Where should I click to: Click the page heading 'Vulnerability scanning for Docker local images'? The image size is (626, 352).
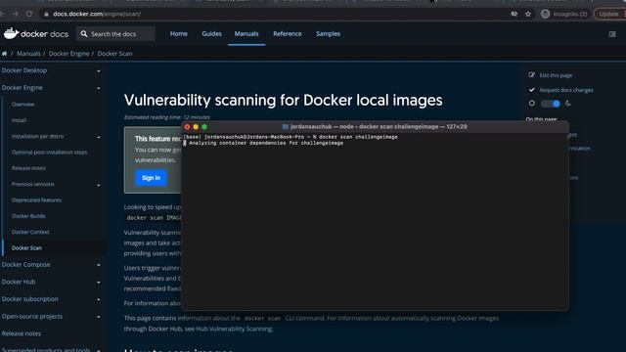point(283,100)
